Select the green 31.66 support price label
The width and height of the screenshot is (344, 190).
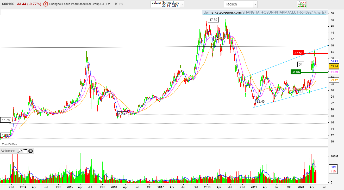click(295, 72)
